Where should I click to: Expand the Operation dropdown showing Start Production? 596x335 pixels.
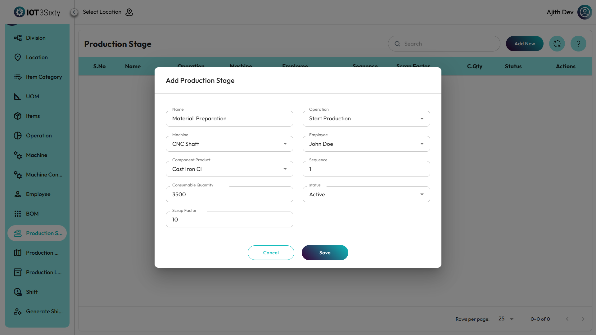[366, 118]
